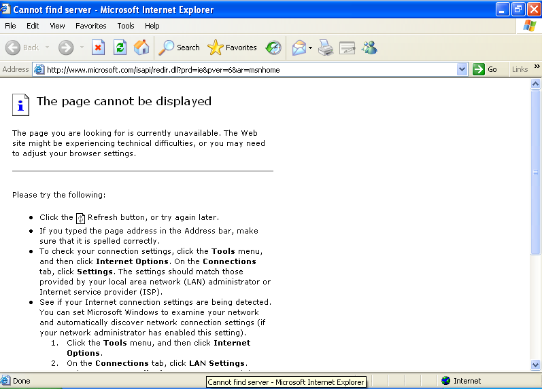Expand the Back history dropdown arrow
This screenshot has width=542, height=389.
point(48,48)
